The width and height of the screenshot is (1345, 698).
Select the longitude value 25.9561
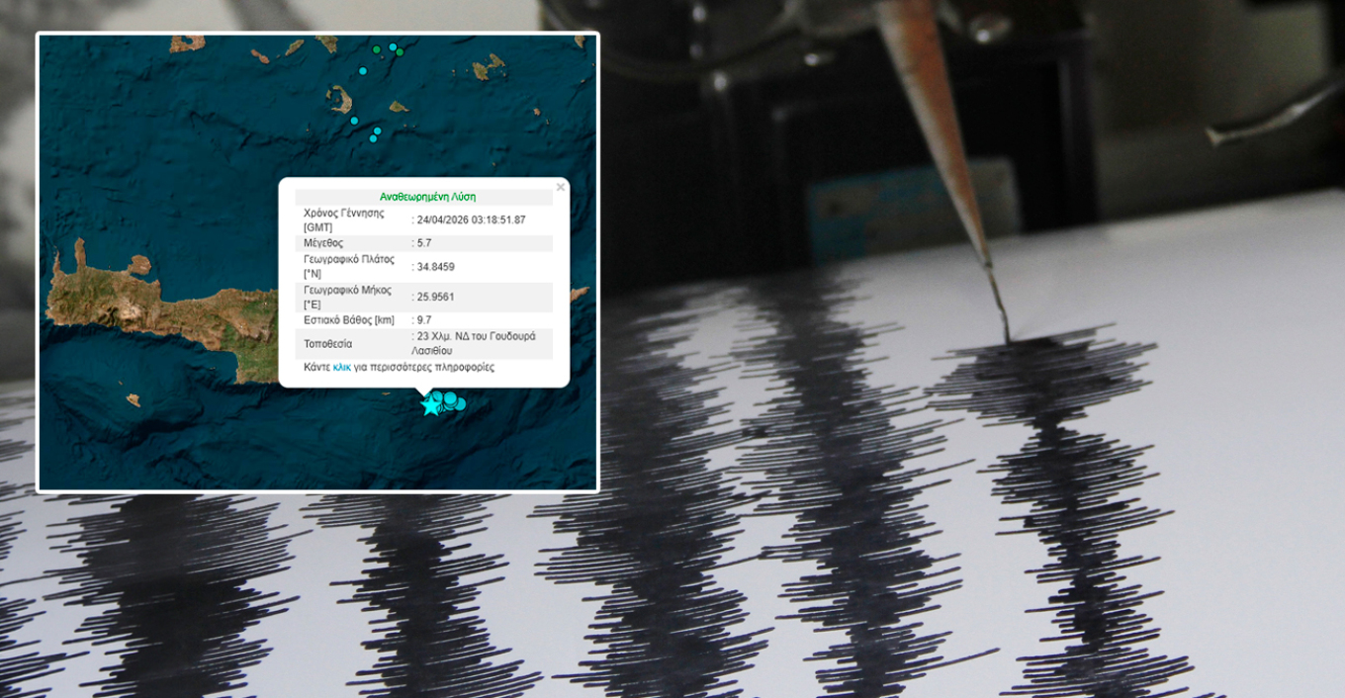click(436, 297)
